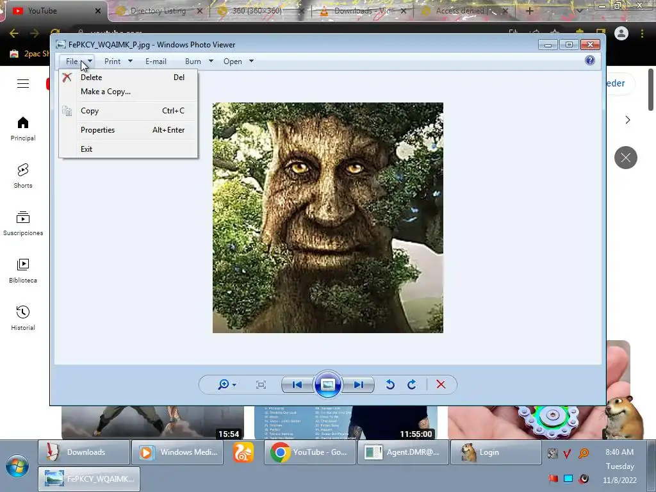Open Shorts in YouTube sidebar

pos(23,176)
